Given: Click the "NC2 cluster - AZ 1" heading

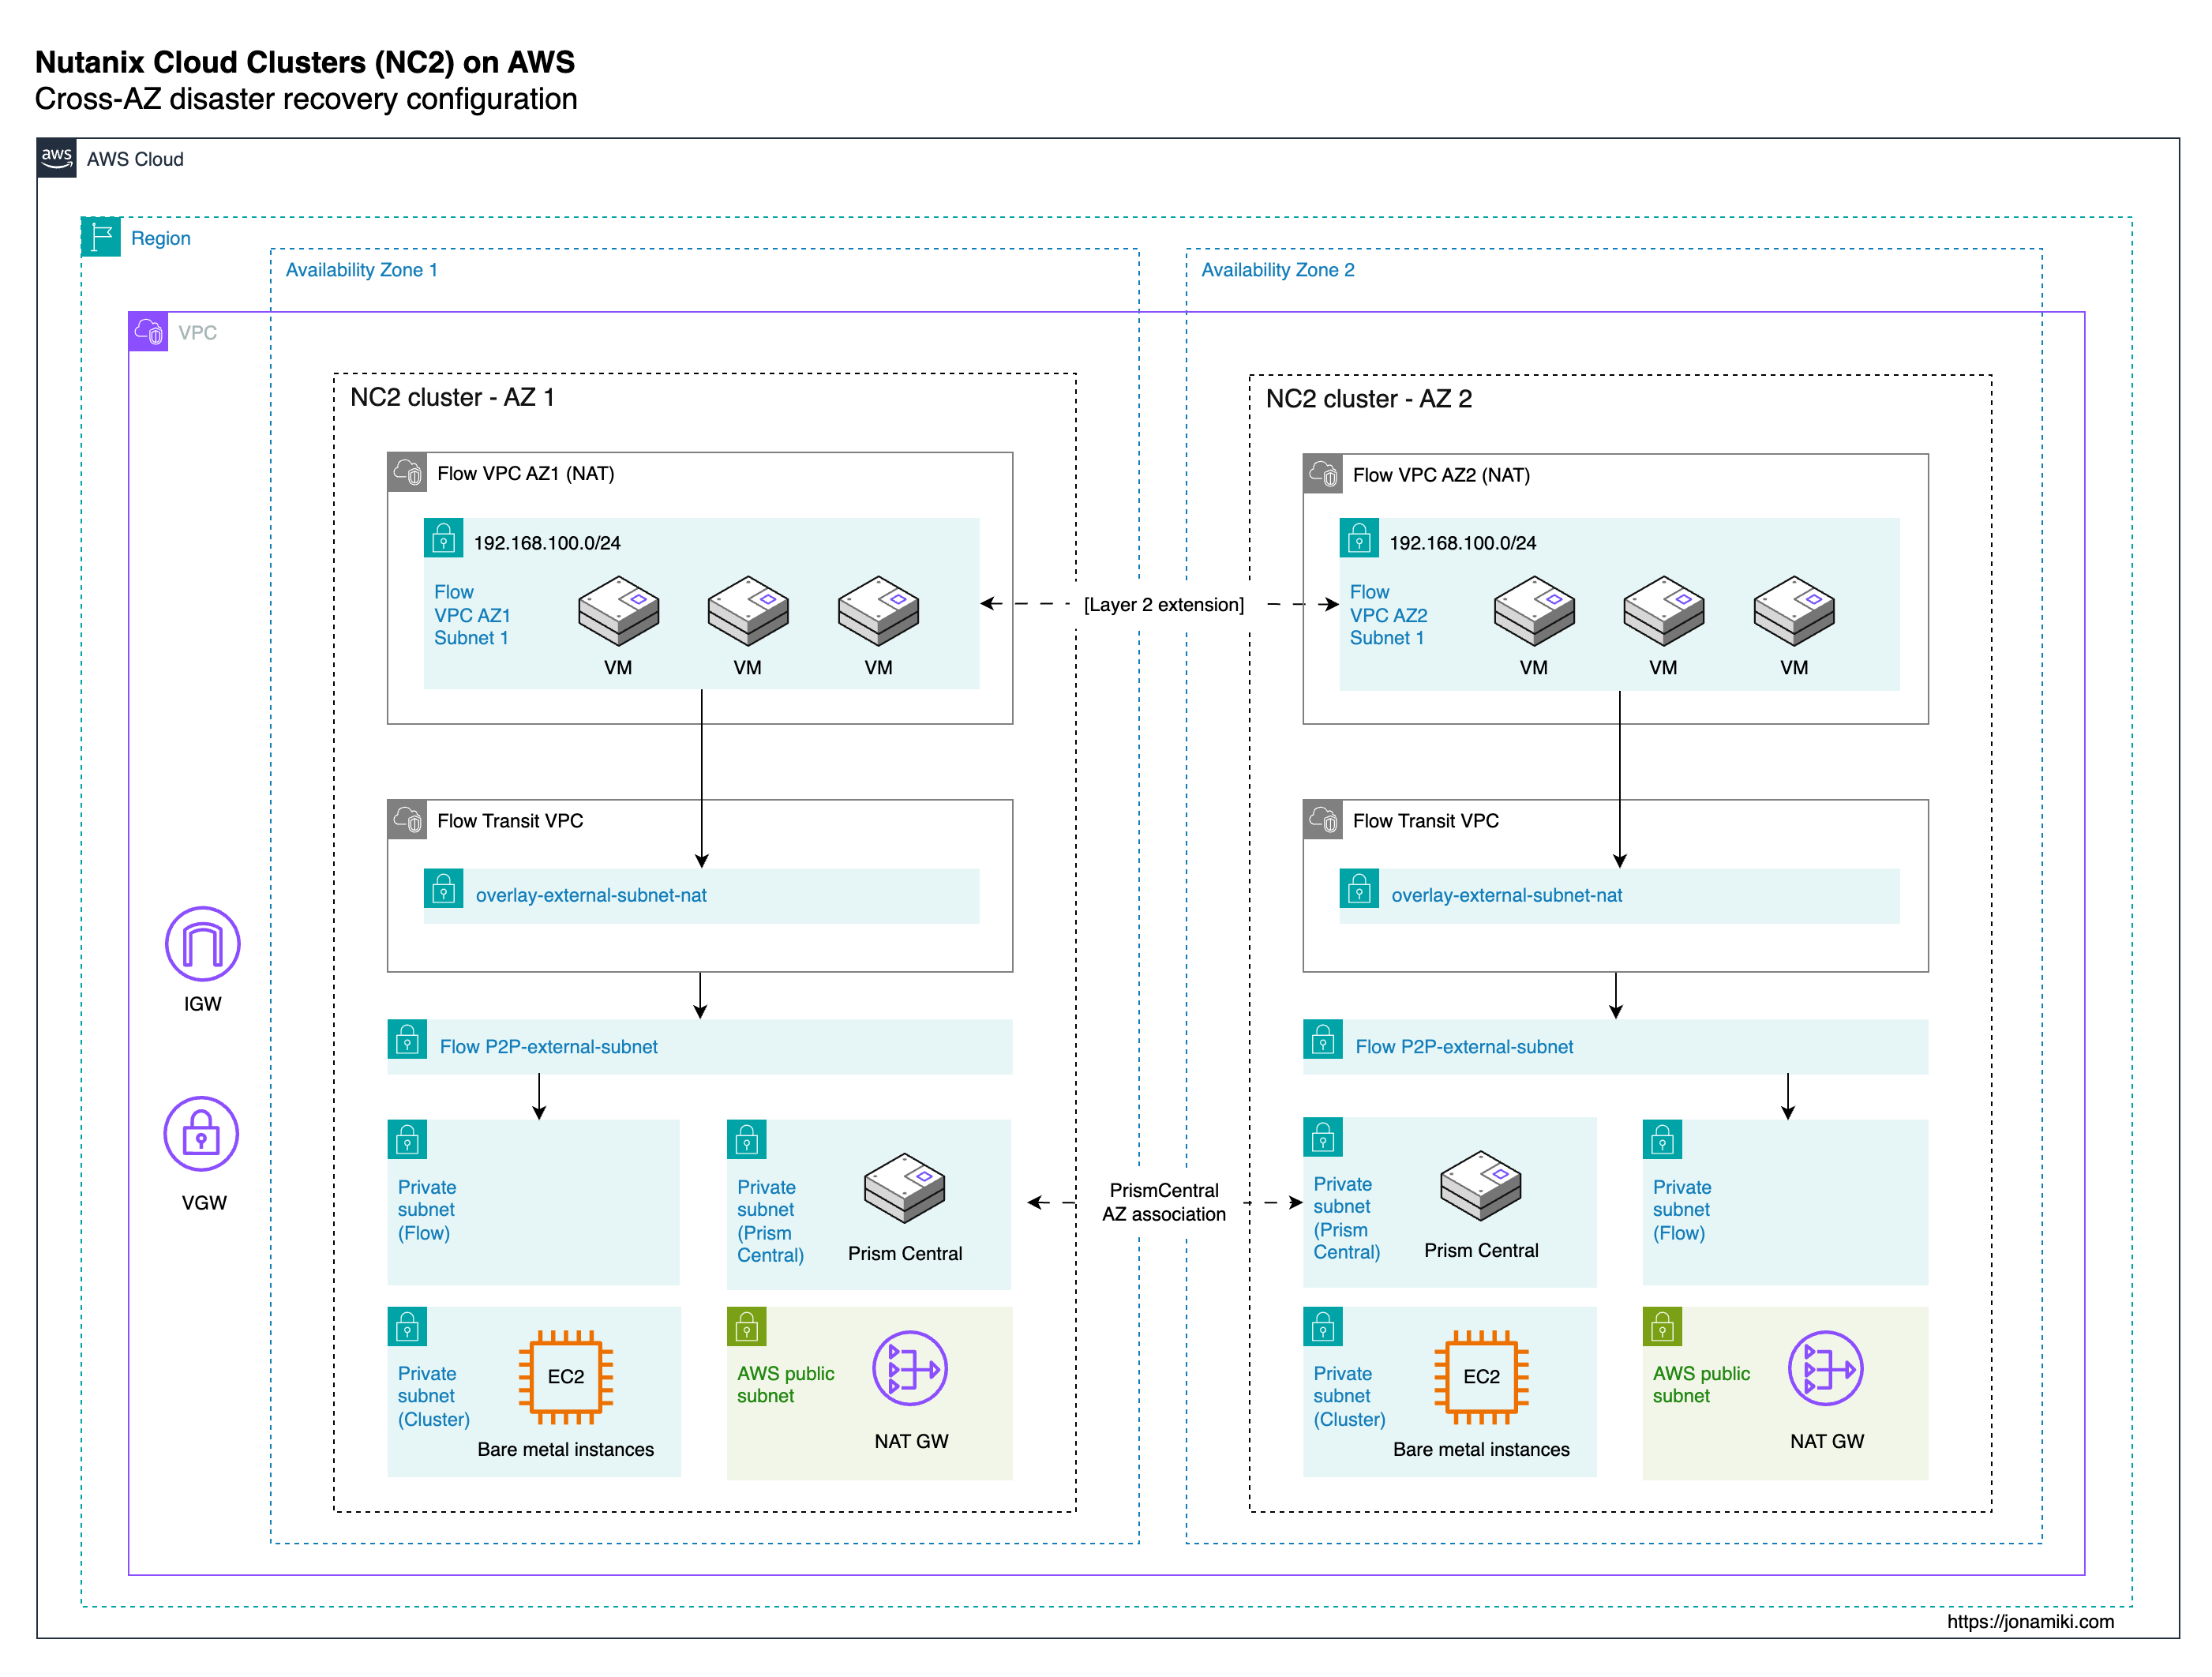Looking at the screenshot, I should click(x=452, y=397).
